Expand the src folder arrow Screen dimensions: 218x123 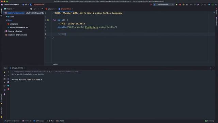pyautogui.click(x=6, y=20)
